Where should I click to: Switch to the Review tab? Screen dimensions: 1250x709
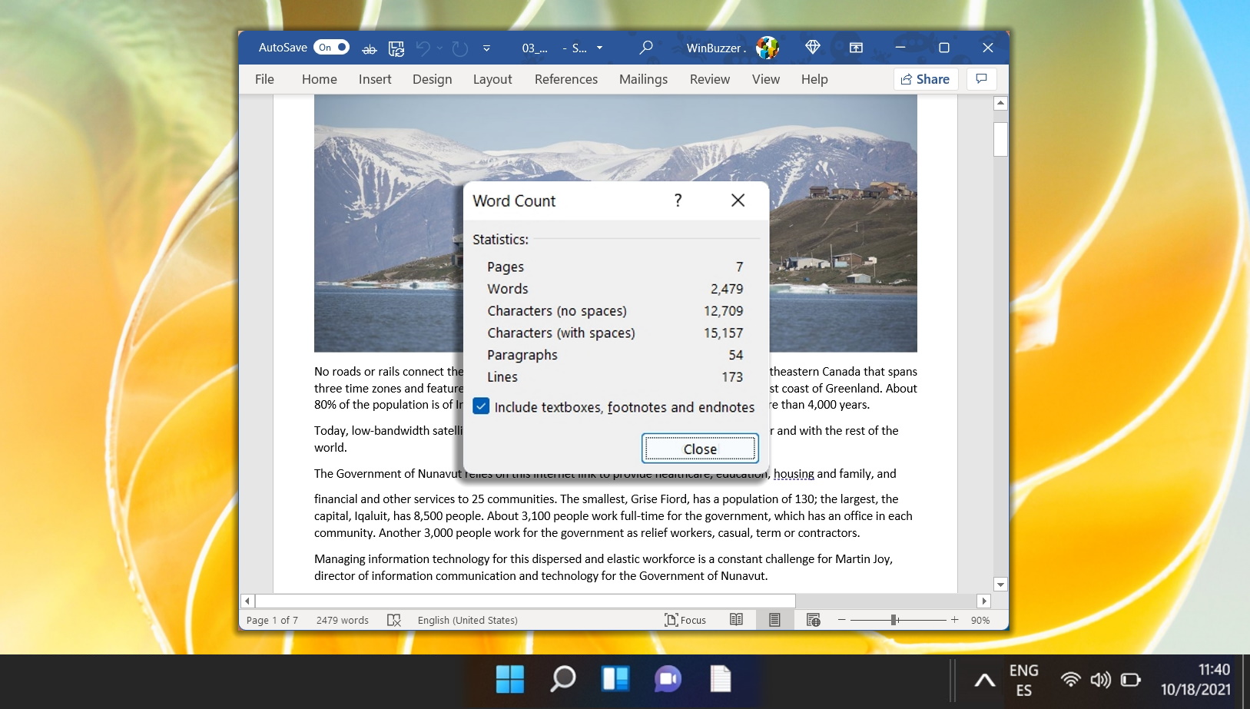click(x=710, y=79)
